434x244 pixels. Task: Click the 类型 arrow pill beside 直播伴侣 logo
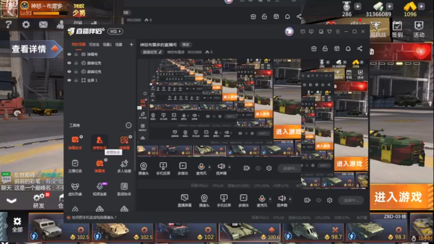(x=115, y=31)
